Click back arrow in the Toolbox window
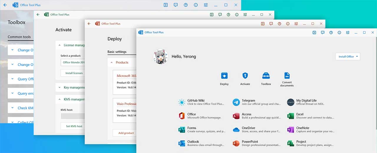Screen dimensions: 377x153 (x=5, y=5)
